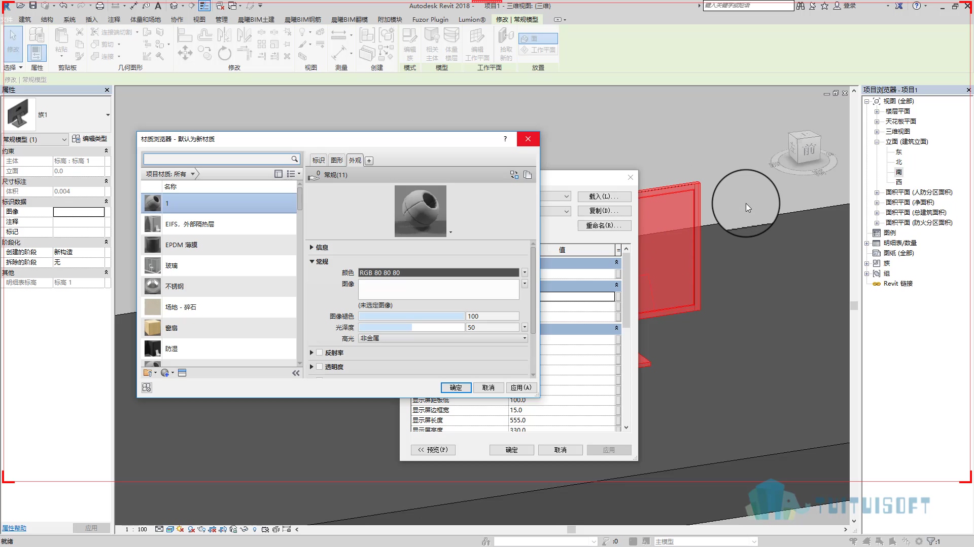974x547 pixels.
Task: Click the rotate tool in Modify panel
Action: coord(224,53)
